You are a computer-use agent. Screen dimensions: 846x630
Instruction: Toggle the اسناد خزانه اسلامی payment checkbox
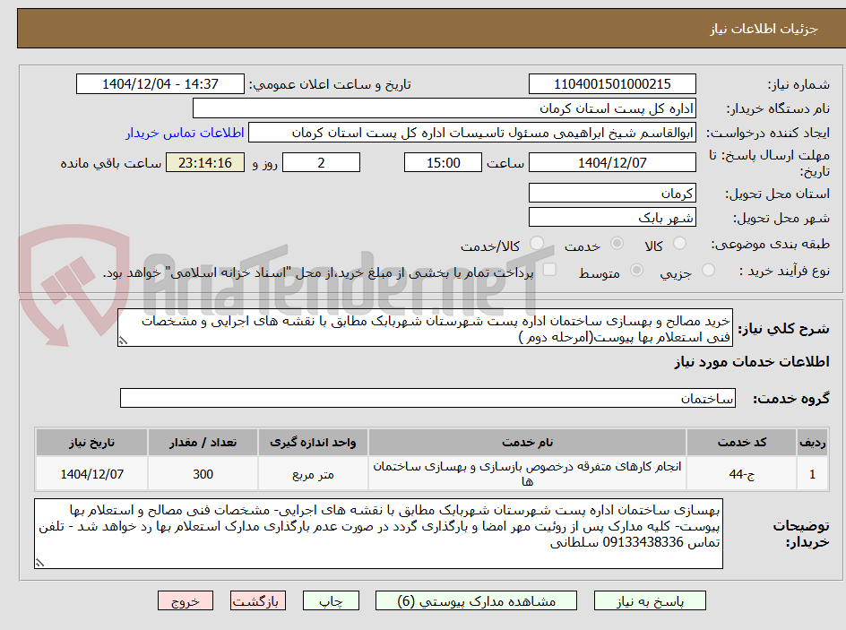click(x=549, y=270)
